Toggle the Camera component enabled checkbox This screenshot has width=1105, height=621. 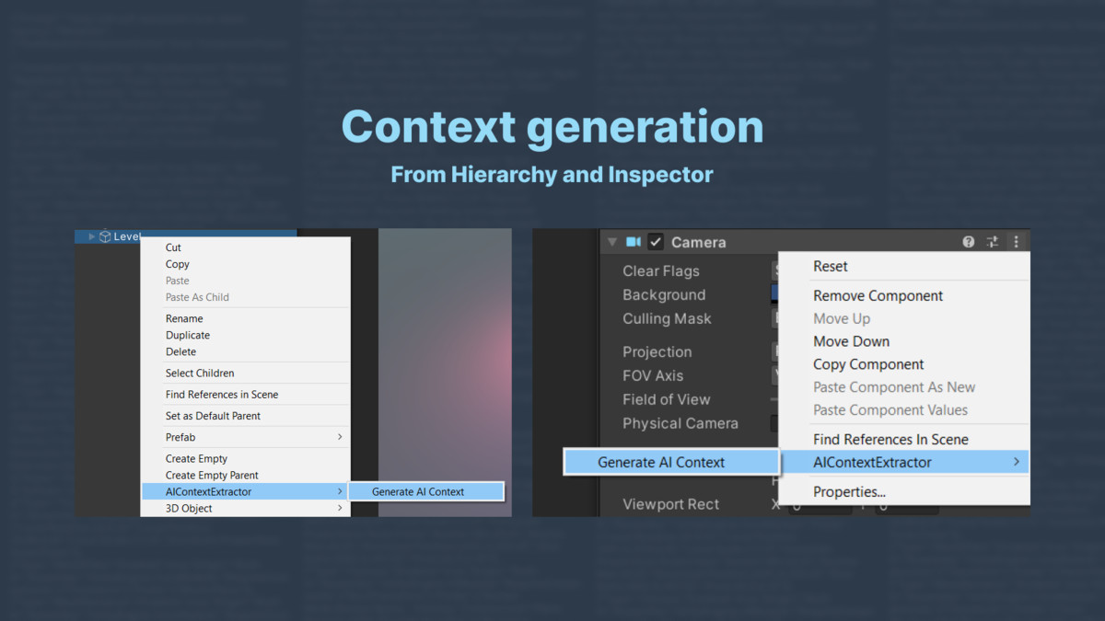[656, 242]
